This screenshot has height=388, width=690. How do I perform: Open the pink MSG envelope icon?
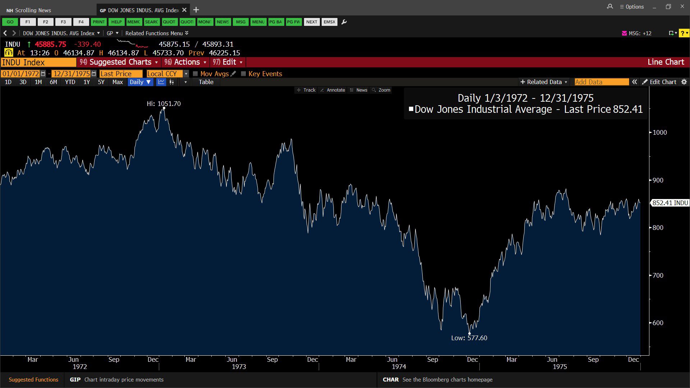point(624,33)
